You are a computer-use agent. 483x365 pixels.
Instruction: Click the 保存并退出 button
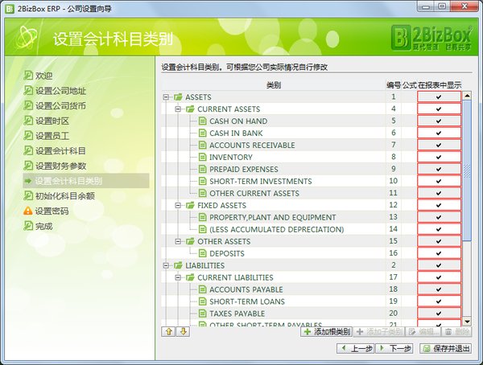(446, 348)
